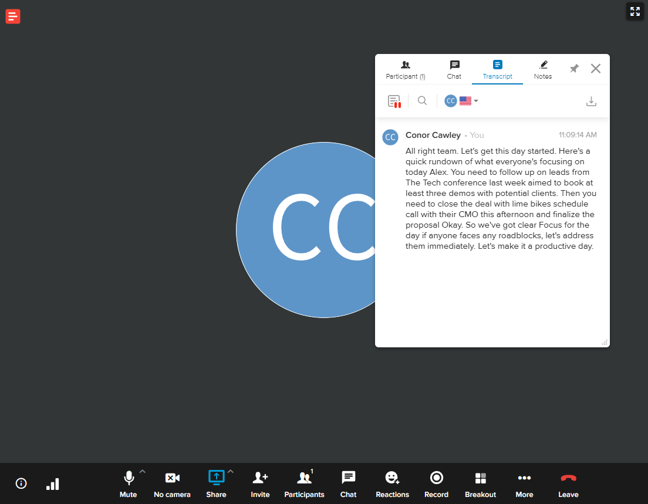Open the More options menu
Screen dimensions: 648x504
pos(524,478)
